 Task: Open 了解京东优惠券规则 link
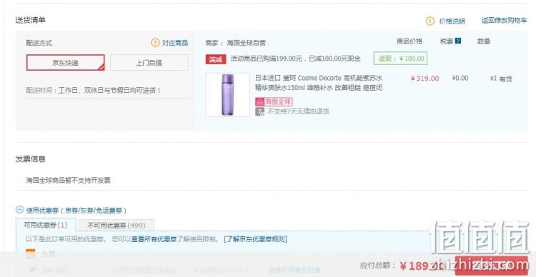point(255,238)
